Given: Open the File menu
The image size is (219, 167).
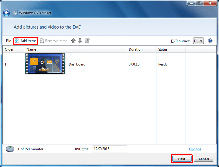Looking at the screenshot, I should coord(8,41).
